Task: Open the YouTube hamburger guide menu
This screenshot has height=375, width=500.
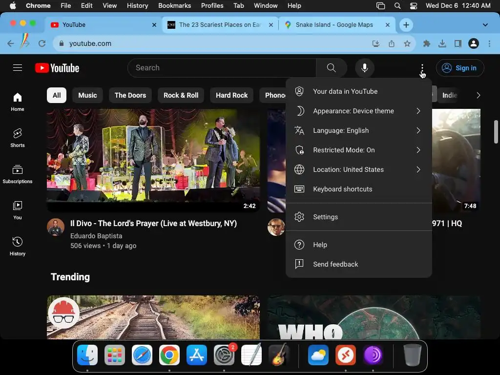Action: pos(18,67)
